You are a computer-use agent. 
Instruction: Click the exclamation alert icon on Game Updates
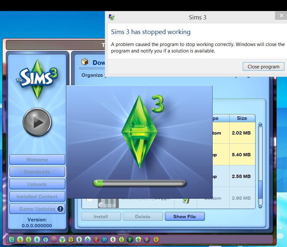60,209
